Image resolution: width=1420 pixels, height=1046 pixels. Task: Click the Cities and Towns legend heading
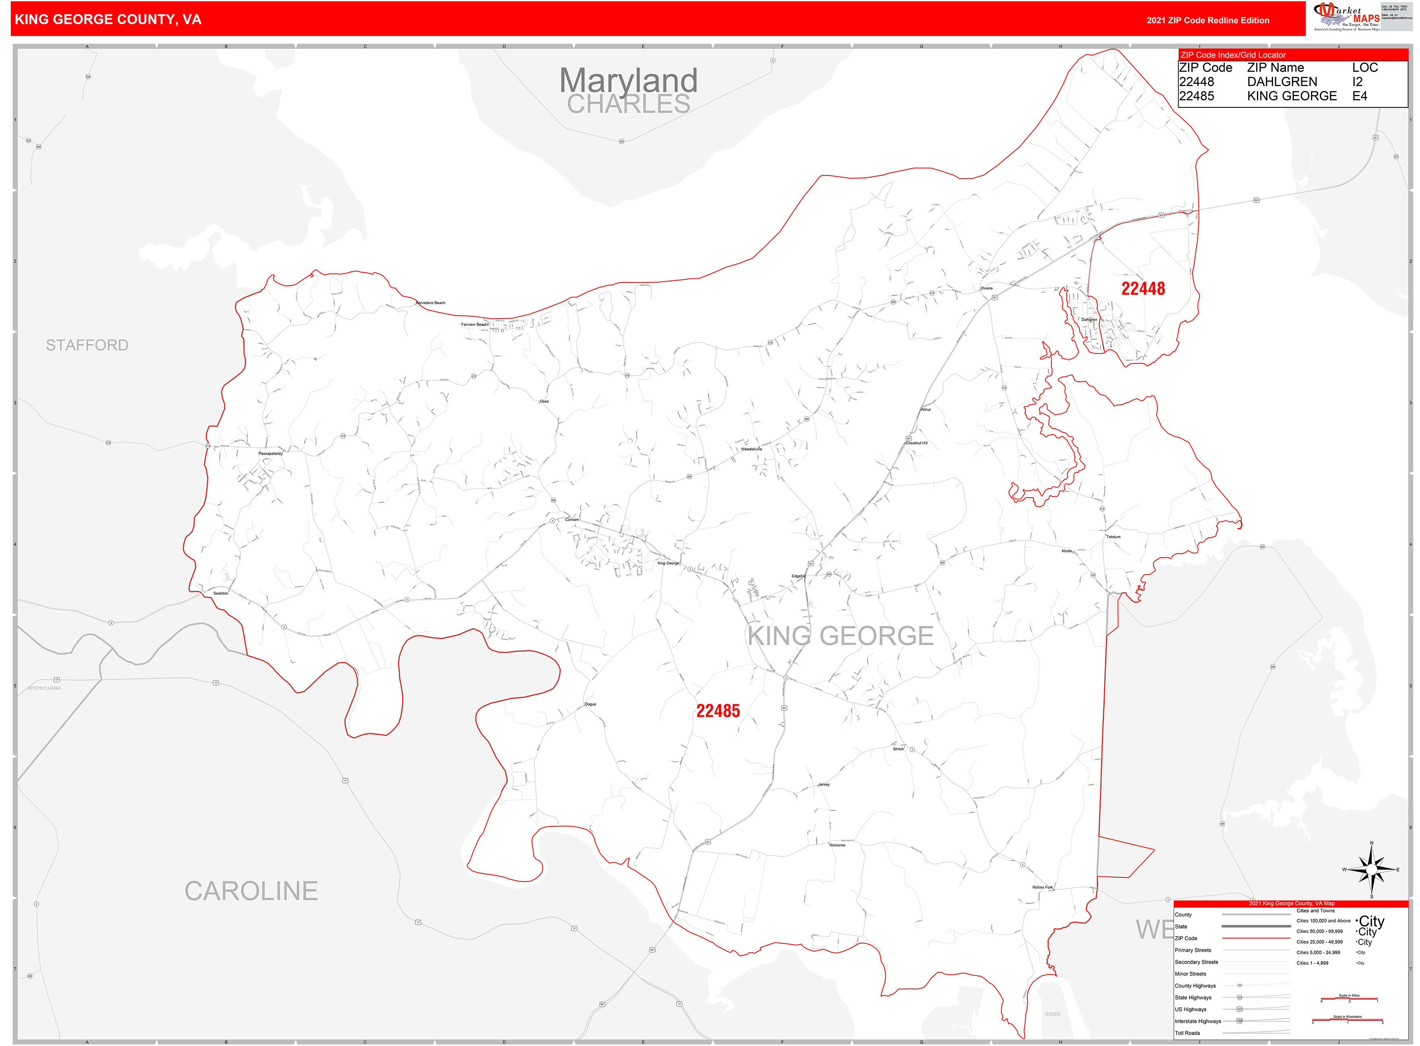point(1315,911)
